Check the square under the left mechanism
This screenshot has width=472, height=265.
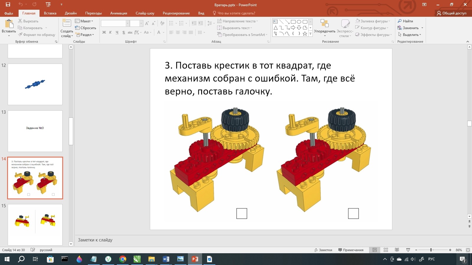tap(242, 213)
